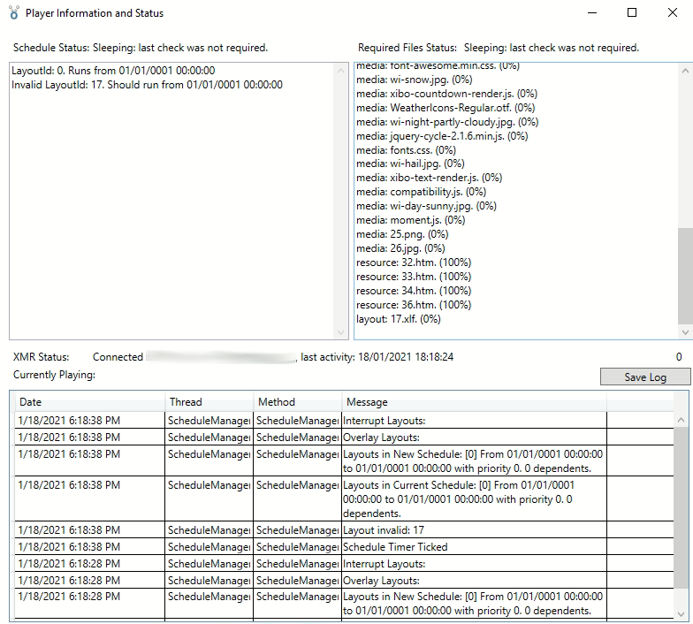Click the Date column header

(x=88, y=402)
